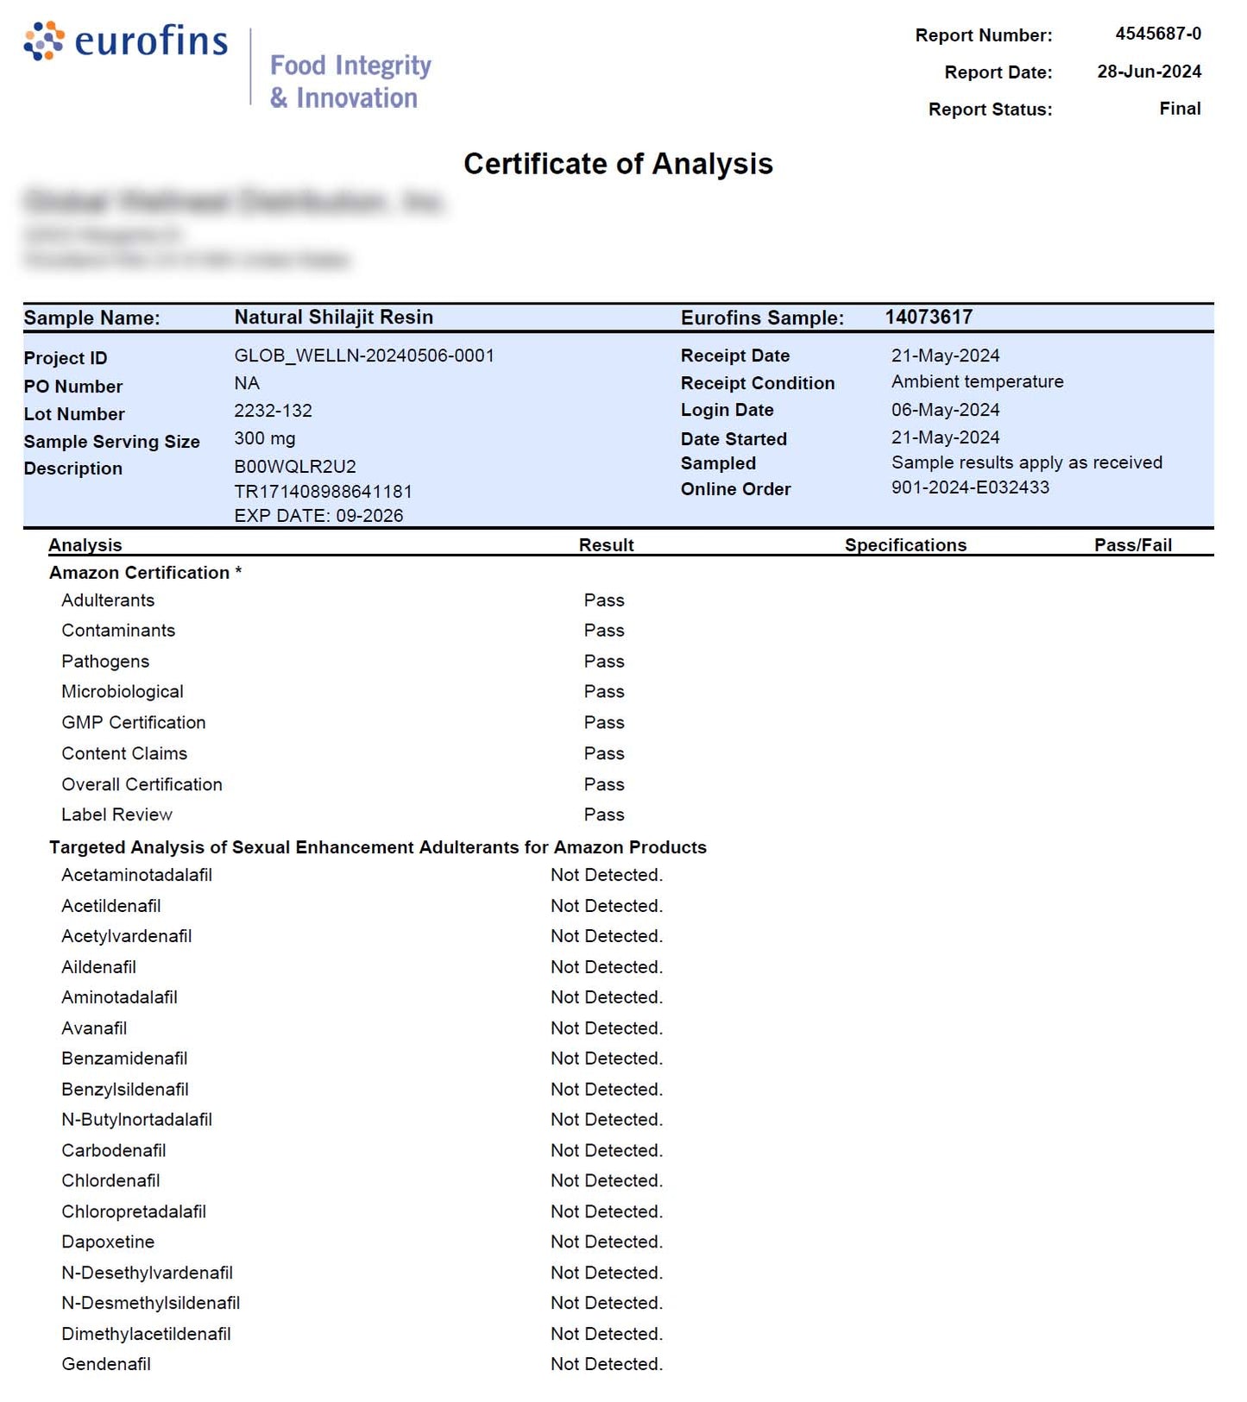The height and width of the screenshot is (1402, 1247).
Task: Select the code TR171408988641181
Action: (x=324, y=492)
